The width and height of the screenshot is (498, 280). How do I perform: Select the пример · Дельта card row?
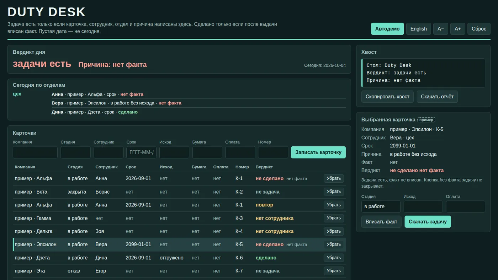click(179, 231)
